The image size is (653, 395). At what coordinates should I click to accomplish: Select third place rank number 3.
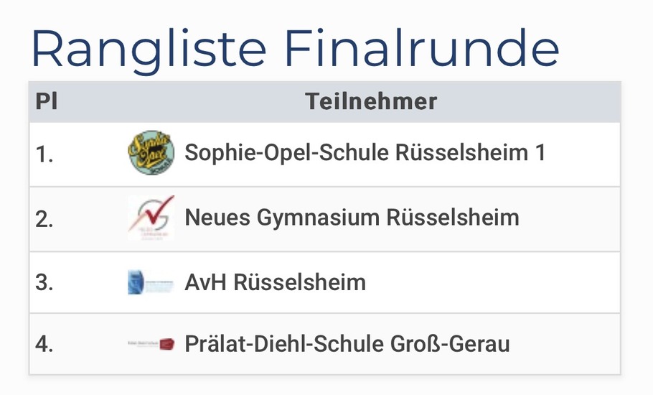pyautogui.click(x=44, y=282)
